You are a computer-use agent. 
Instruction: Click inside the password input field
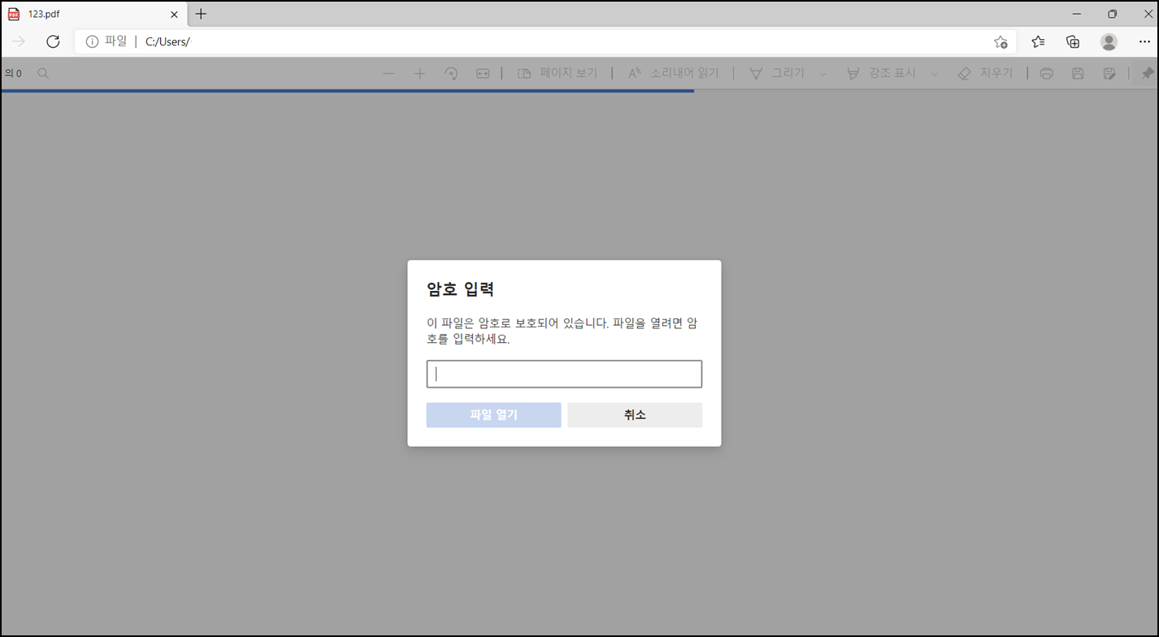click(564, 374)
